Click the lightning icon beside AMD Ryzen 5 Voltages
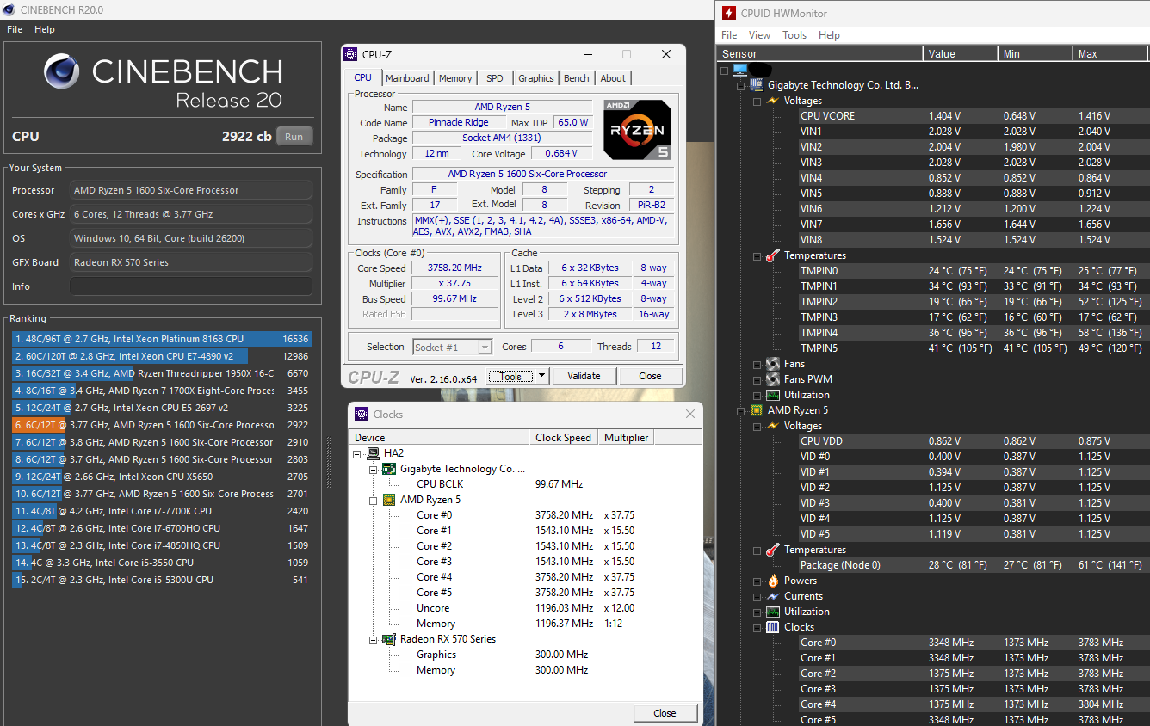This screenshot has width=1150, height=726. 772,426
